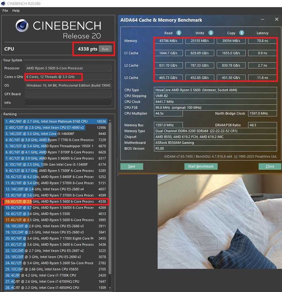Click the Info input field in Your System

[68, 103]
